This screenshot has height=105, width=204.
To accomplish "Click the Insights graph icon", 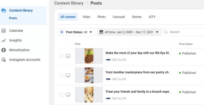I will pyautogui.click(x=3, y=40).
